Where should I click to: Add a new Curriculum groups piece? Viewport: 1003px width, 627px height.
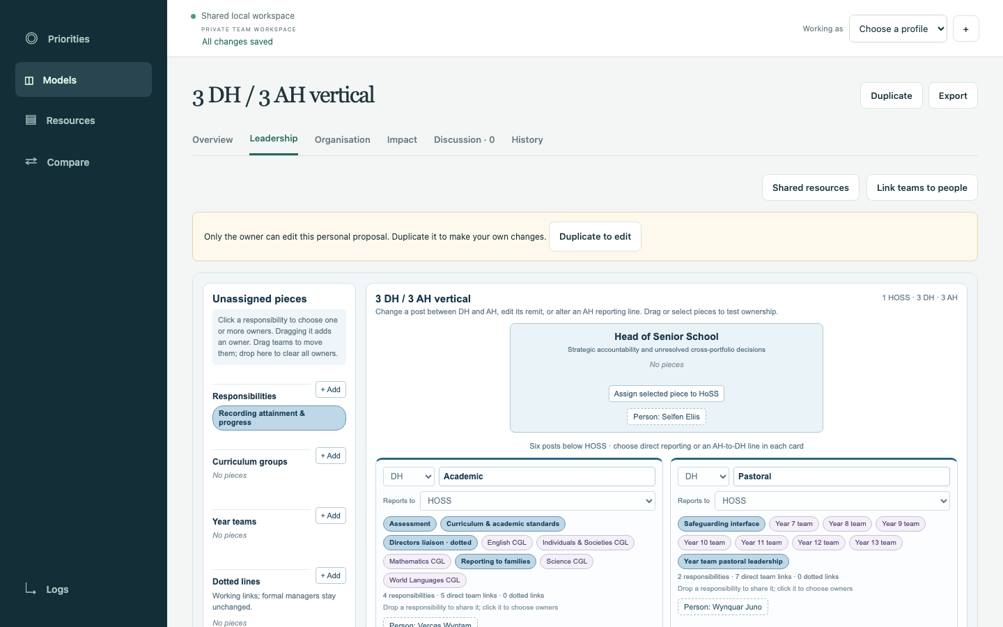331,456
